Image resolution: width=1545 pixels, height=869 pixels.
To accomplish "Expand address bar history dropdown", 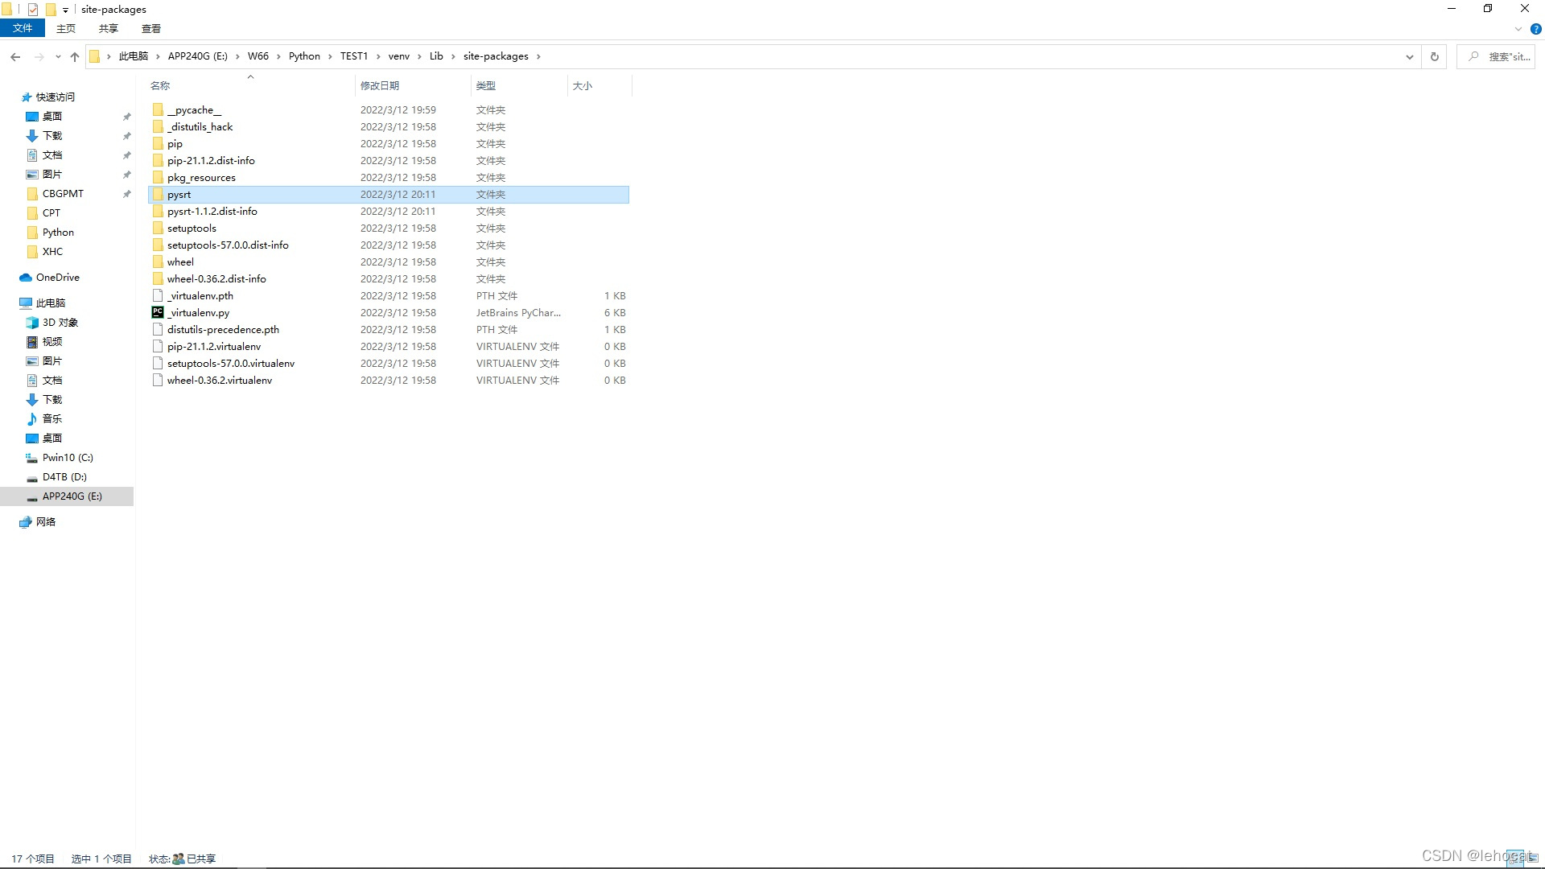I will 1409,56.
